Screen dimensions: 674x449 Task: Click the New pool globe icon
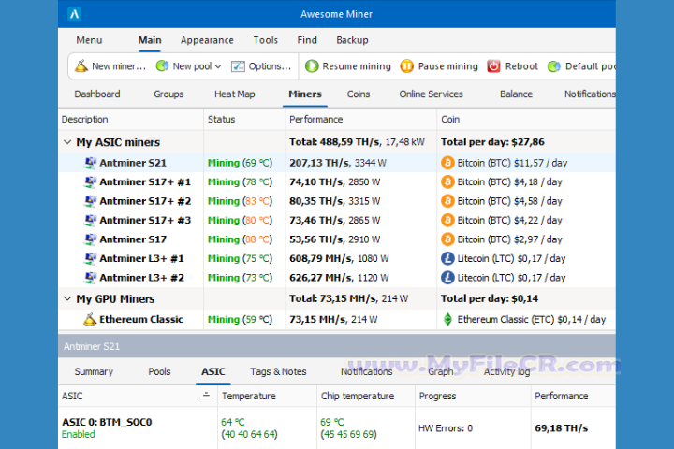[162, 65]
